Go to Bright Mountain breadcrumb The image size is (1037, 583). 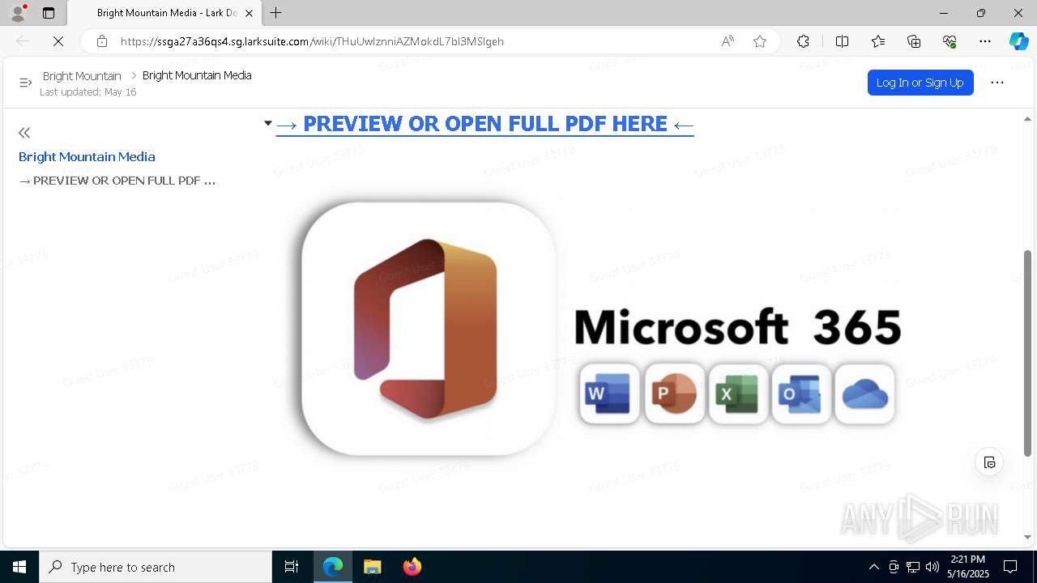[x=82, y=76]
